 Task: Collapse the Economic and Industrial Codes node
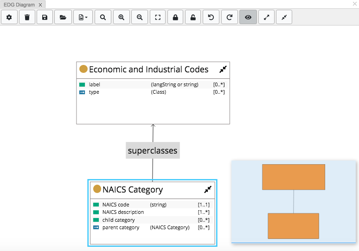(223, 69)
